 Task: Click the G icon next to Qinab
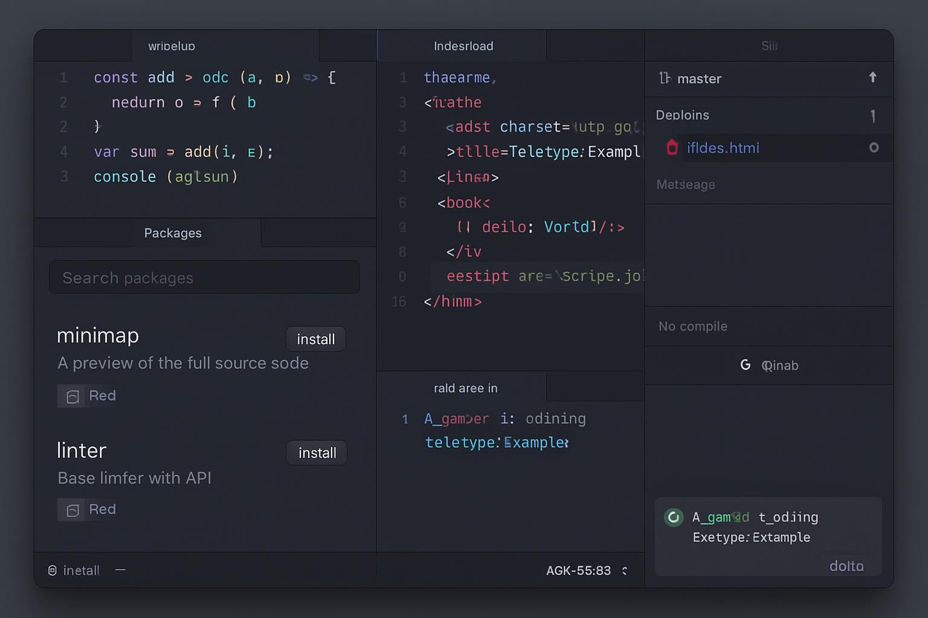tap(746, 365)
